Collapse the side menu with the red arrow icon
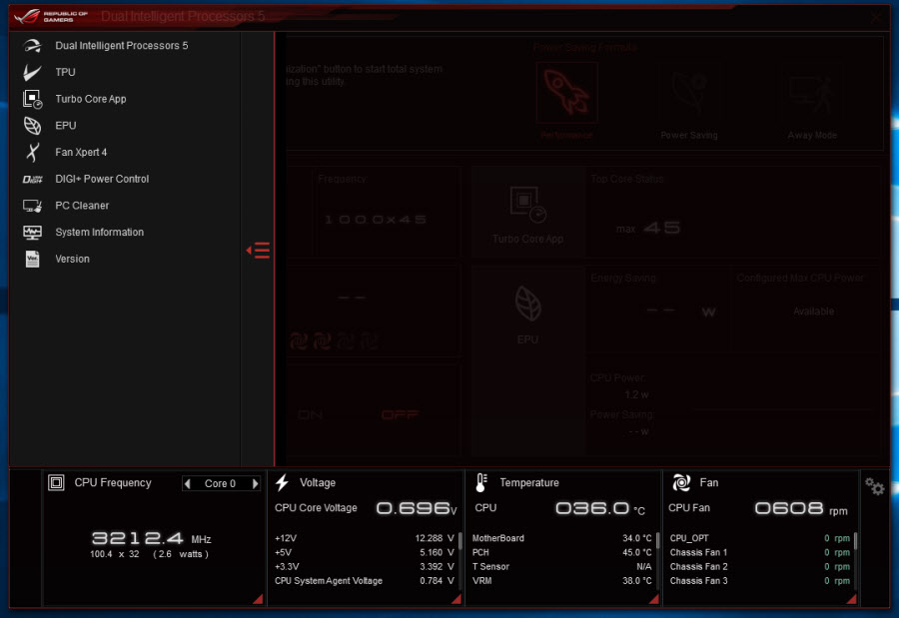This screenshot has height=618, width=899. click(258, 251)
